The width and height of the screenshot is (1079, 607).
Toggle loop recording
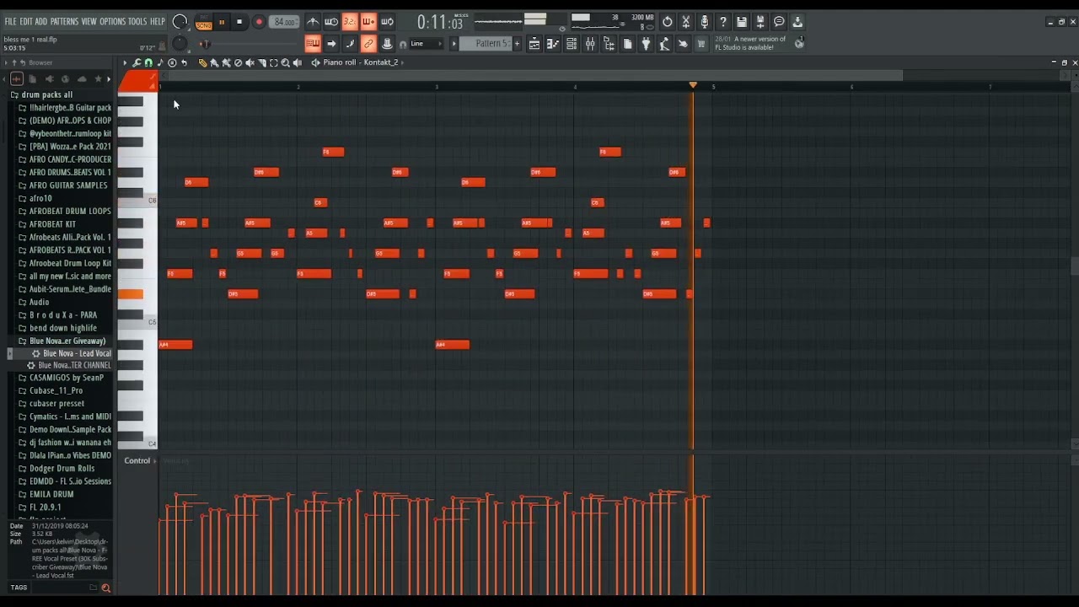387,22
